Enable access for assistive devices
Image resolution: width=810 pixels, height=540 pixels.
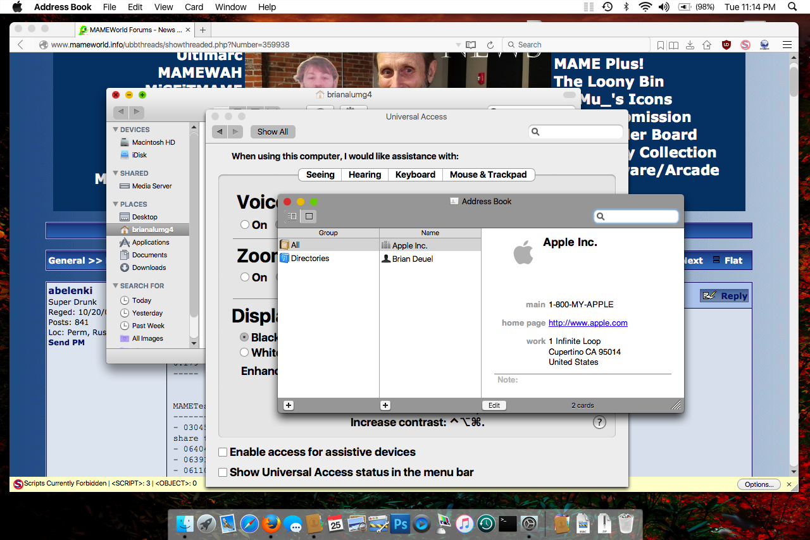point(223,452)
